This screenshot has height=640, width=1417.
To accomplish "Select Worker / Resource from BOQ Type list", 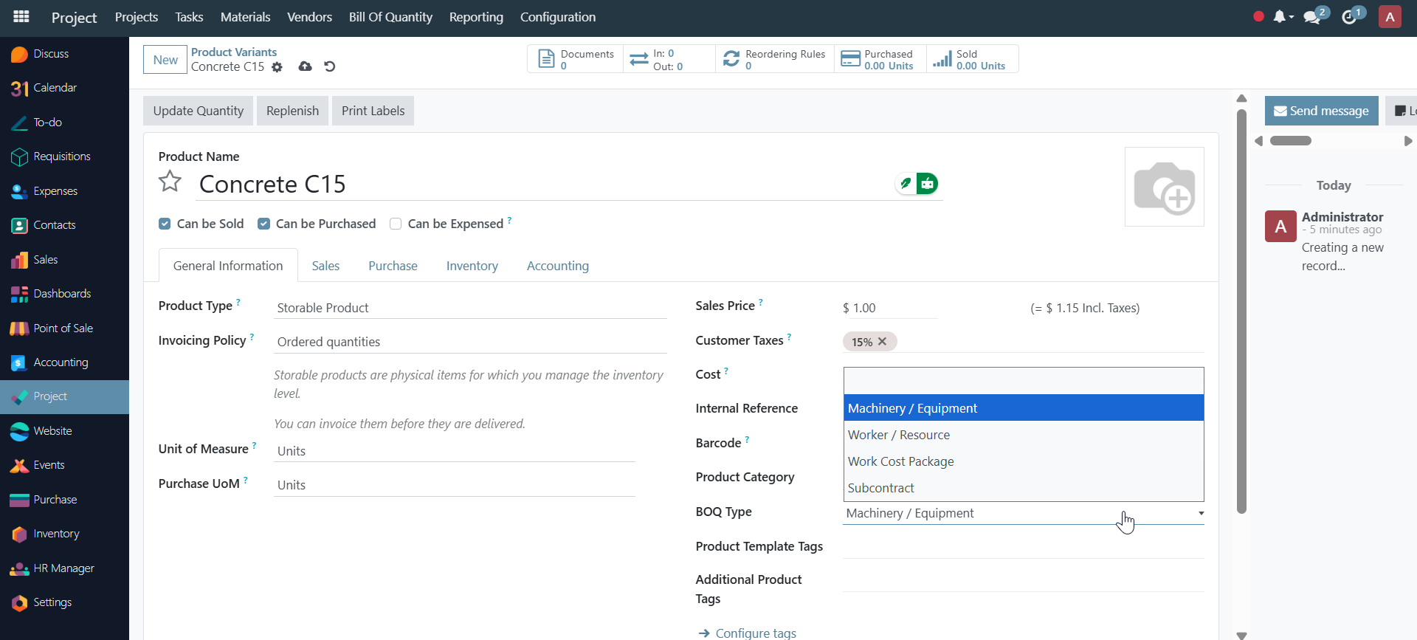I will 898,435.
